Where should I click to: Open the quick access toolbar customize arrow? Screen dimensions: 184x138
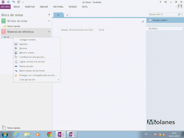click(23, 2)
